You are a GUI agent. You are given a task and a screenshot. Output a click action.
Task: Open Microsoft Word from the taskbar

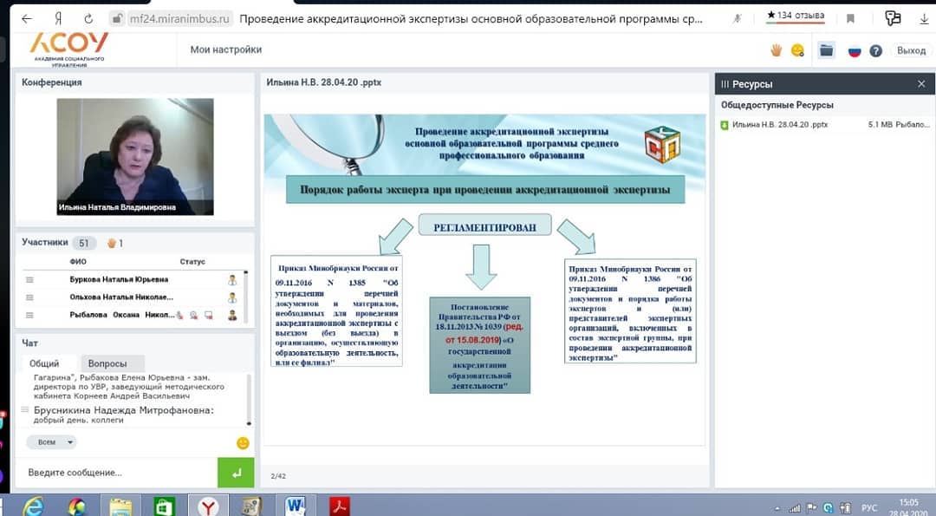click(296, 506)
